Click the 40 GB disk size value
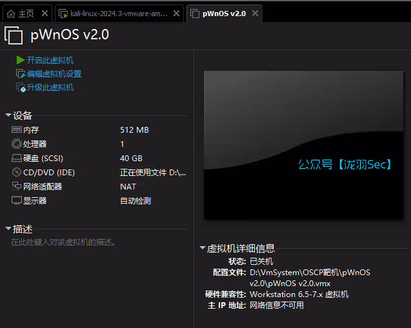The height and width of the screenshot is (328, 411). coord(132,158)
